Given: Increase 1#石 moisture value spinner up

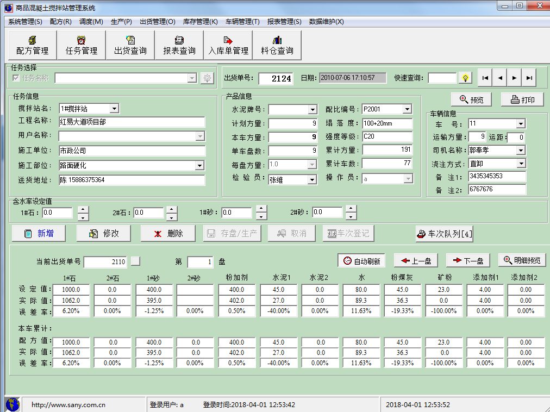Looking at the screenshot, I should point(83,209).
